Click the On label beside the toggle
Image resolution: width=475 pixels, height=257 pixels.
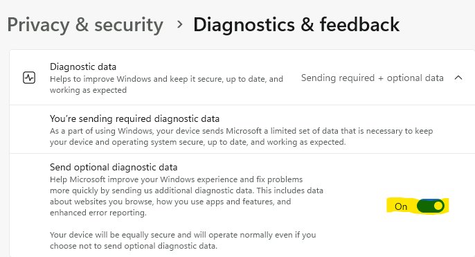click(x=401, y=206)
